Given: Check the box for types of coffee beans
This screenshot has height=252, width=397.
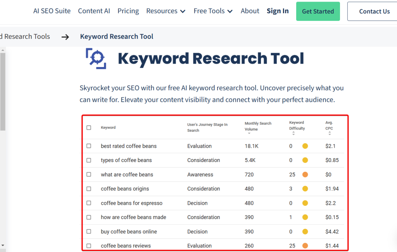Looking at the screenshot, I should pos(89,160).
